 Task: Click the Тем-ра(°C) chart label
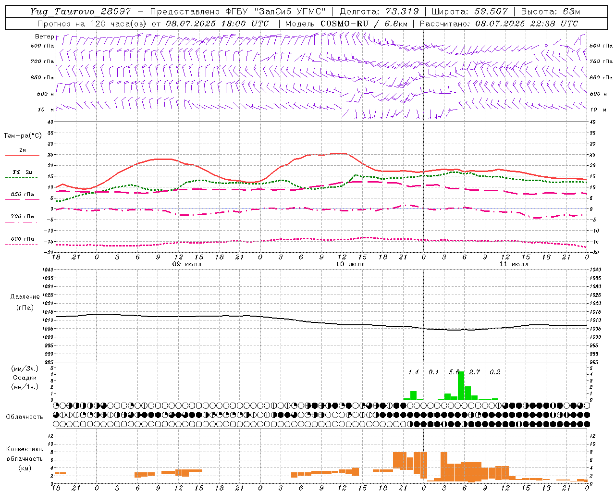coord(23,136)
